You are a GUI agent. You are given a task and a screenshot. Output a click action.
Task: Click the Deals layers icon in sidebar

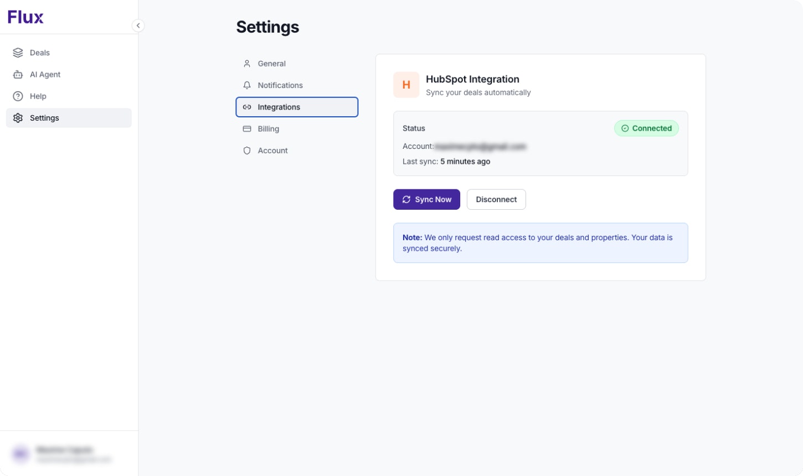click(x=18, y=53)
